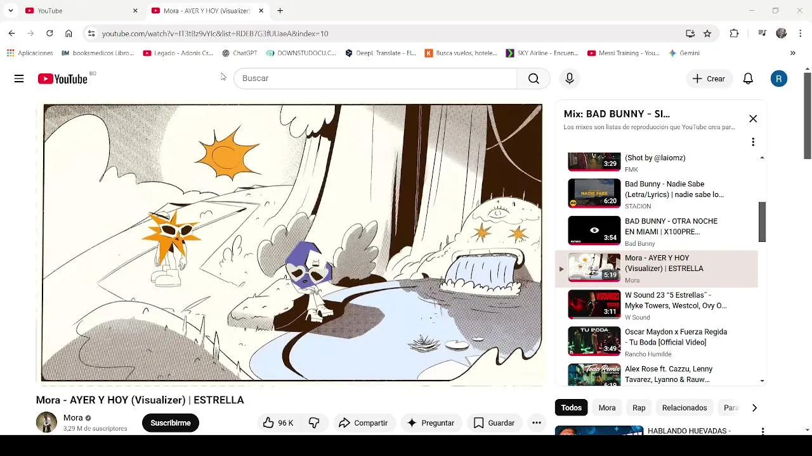Open the tab search dropdown arrow

click(x=10, y=11)
